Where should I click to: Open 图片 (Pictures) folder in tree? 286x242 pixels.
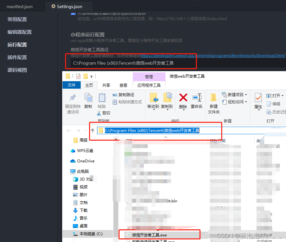coord(80,195)
